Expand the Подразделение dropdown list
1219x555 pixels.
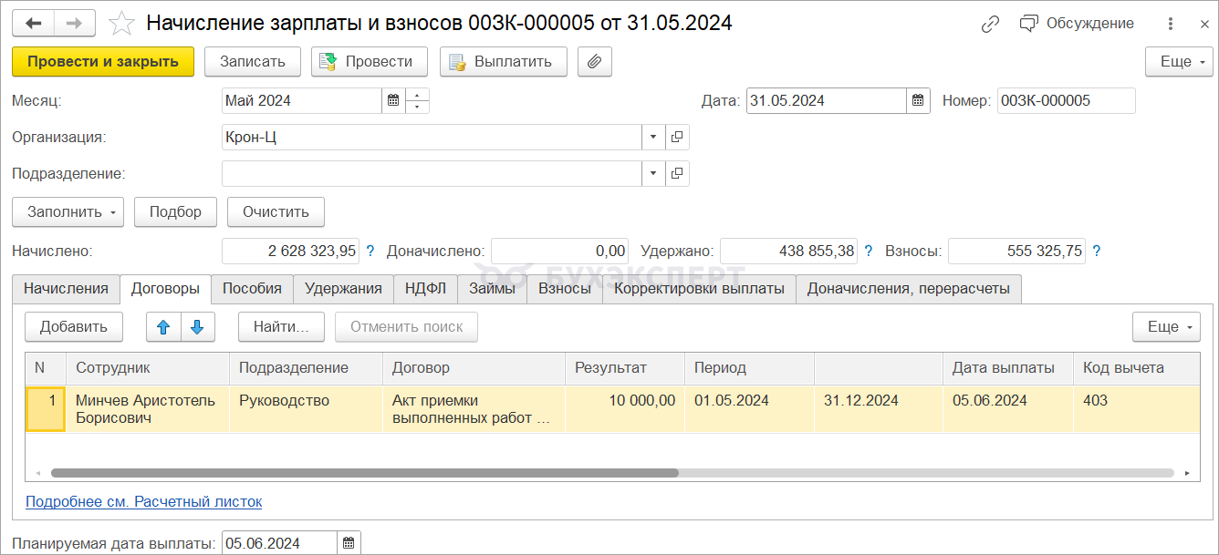pyautogui.click(x=653, y=173)
